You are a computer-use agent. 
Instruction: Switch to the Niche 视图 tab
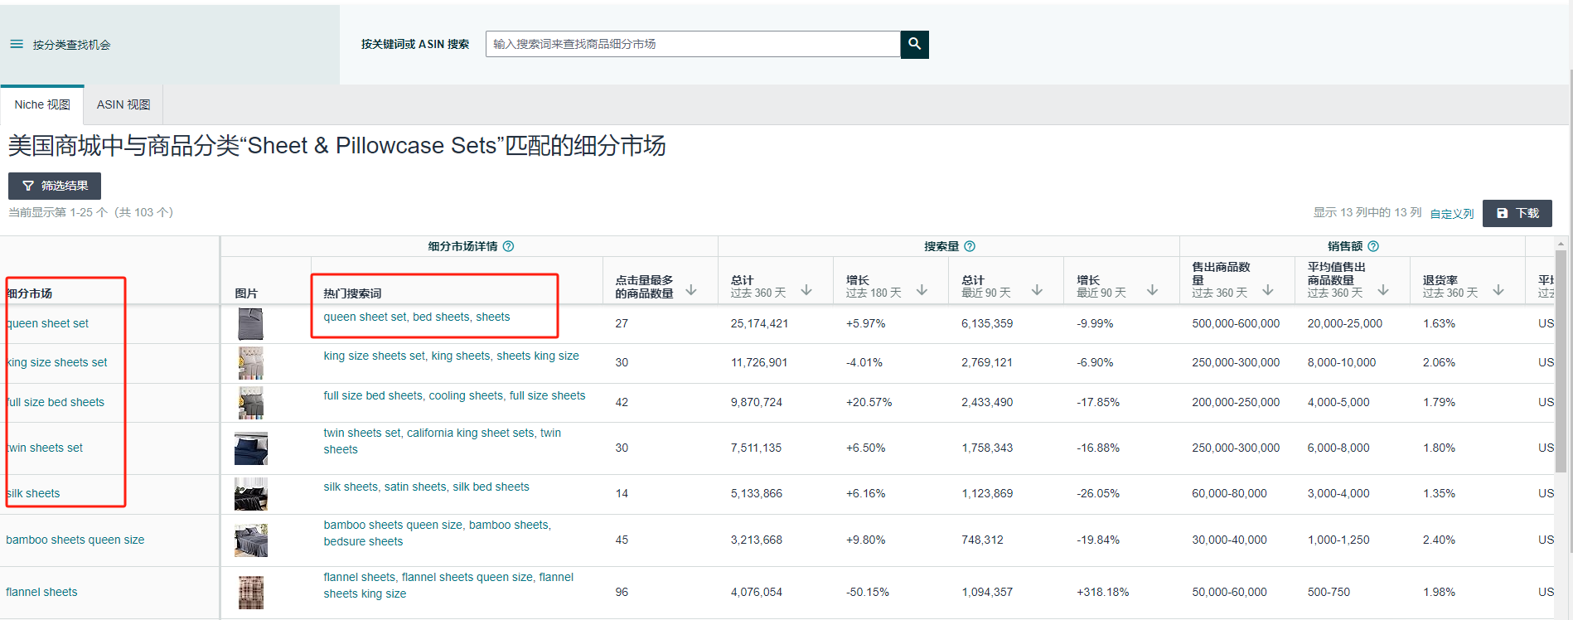tap(42, 105)
